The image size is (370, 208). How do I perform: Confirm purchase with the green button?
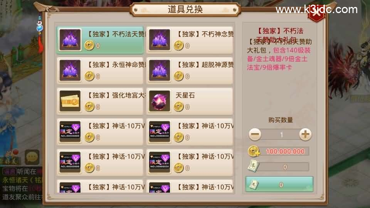pos(279,185)
